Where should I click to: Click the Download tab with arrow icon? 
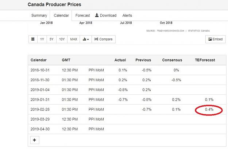(106, 15)
